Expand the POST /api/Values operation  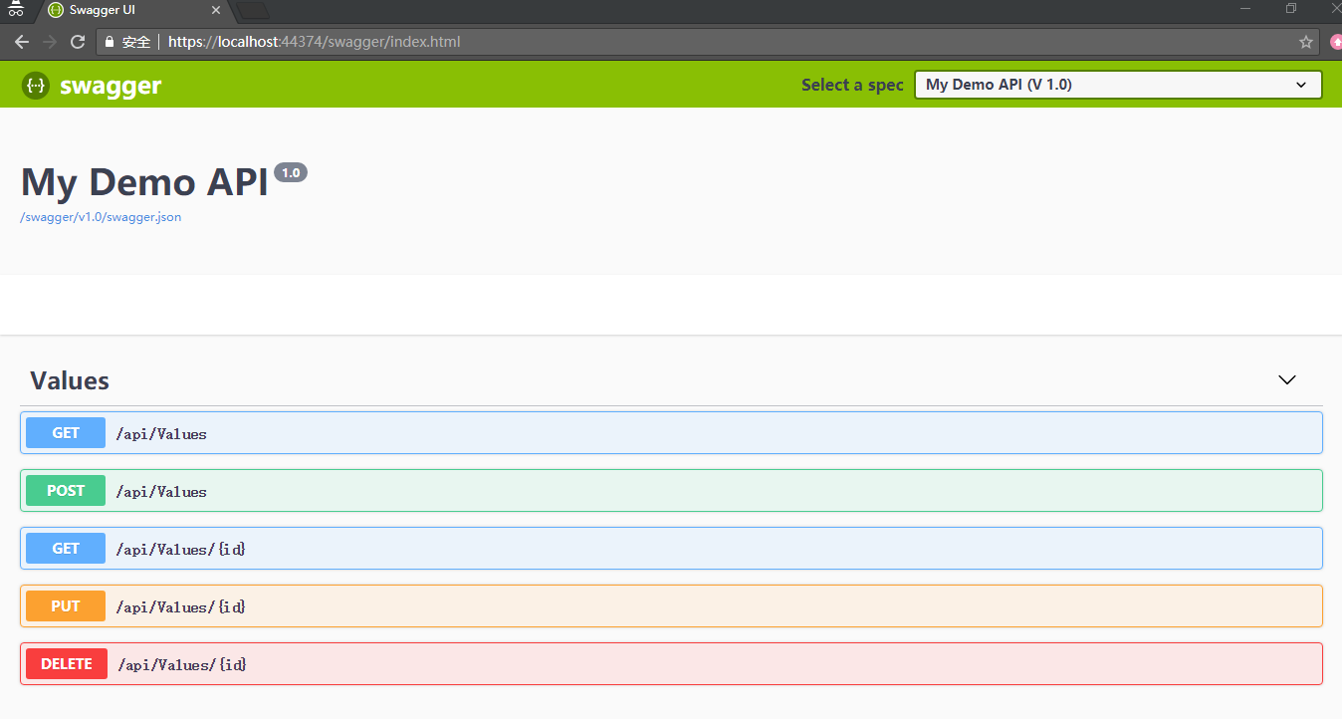pos(671,491)
